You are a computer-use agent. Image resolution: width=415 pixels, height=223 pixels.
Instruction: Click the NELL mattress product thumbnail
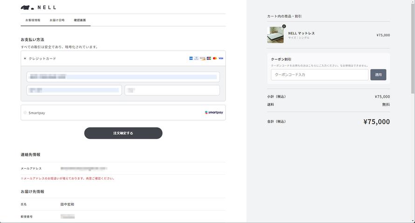[x=275, y=35]
